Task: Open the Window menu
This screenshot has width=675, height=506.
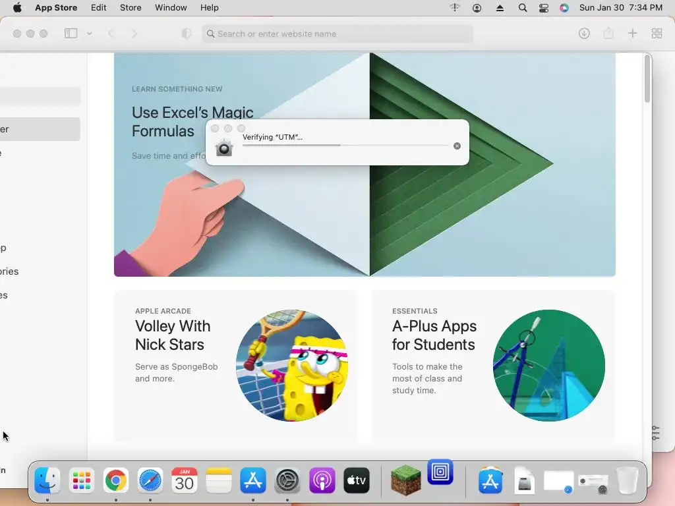Action: pyautogui.click(x=171, y=8)
